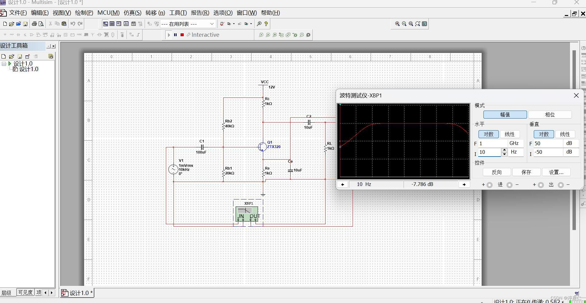Viewport: 586px width, 303px height.
Task: Open print preview from the toolbar
Action: (41, 24)
